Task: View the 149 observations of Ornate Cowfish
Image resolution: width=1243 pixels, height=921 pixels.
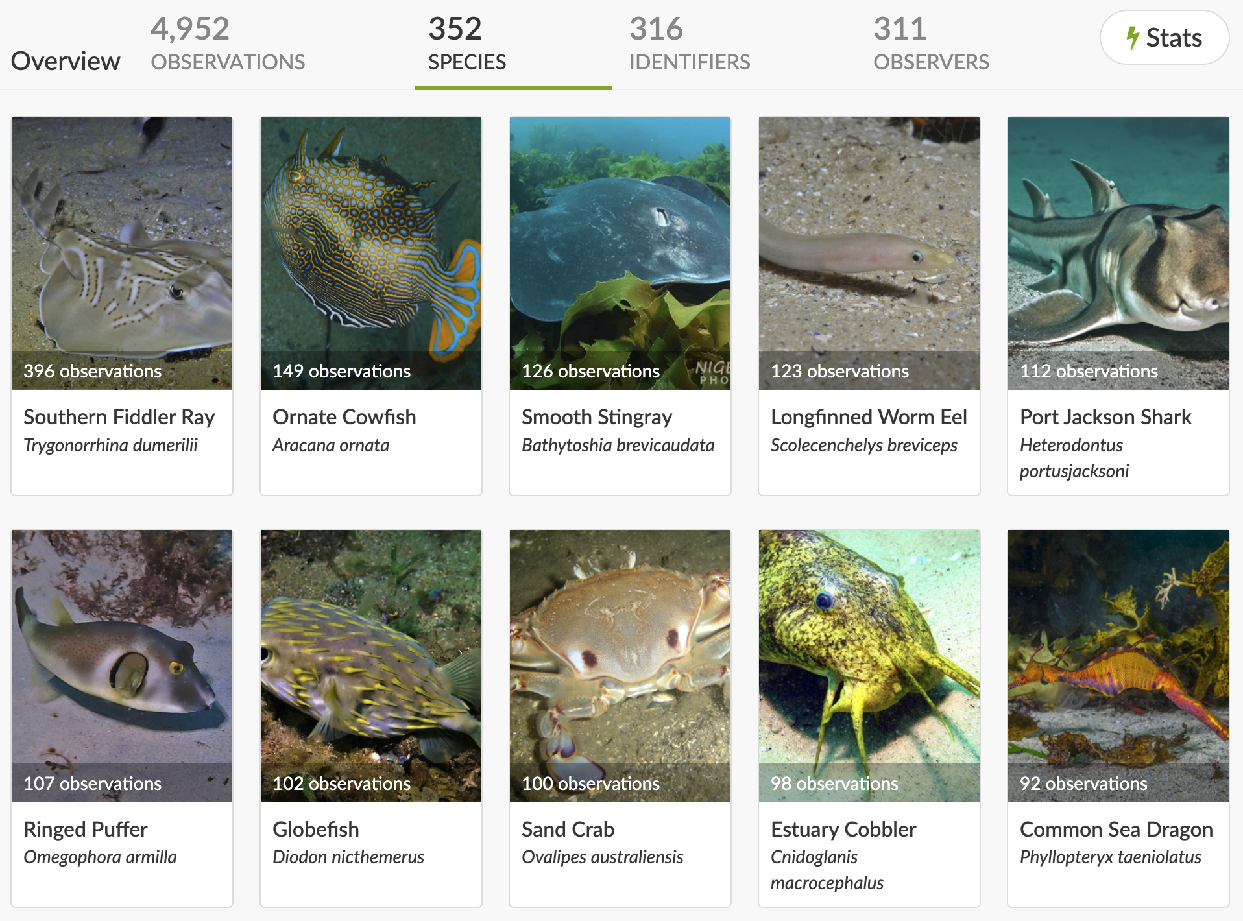Action: point(342,371)
